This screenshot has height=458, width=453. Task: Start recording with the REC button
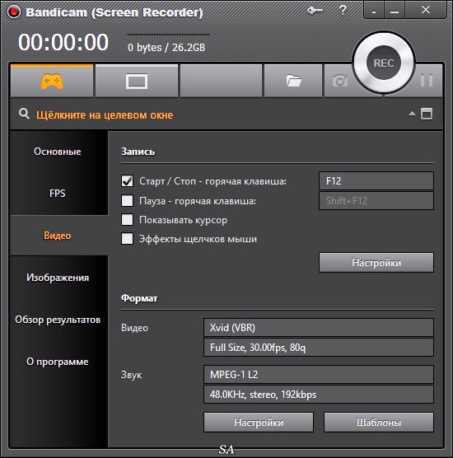click(x=384, y=63)
